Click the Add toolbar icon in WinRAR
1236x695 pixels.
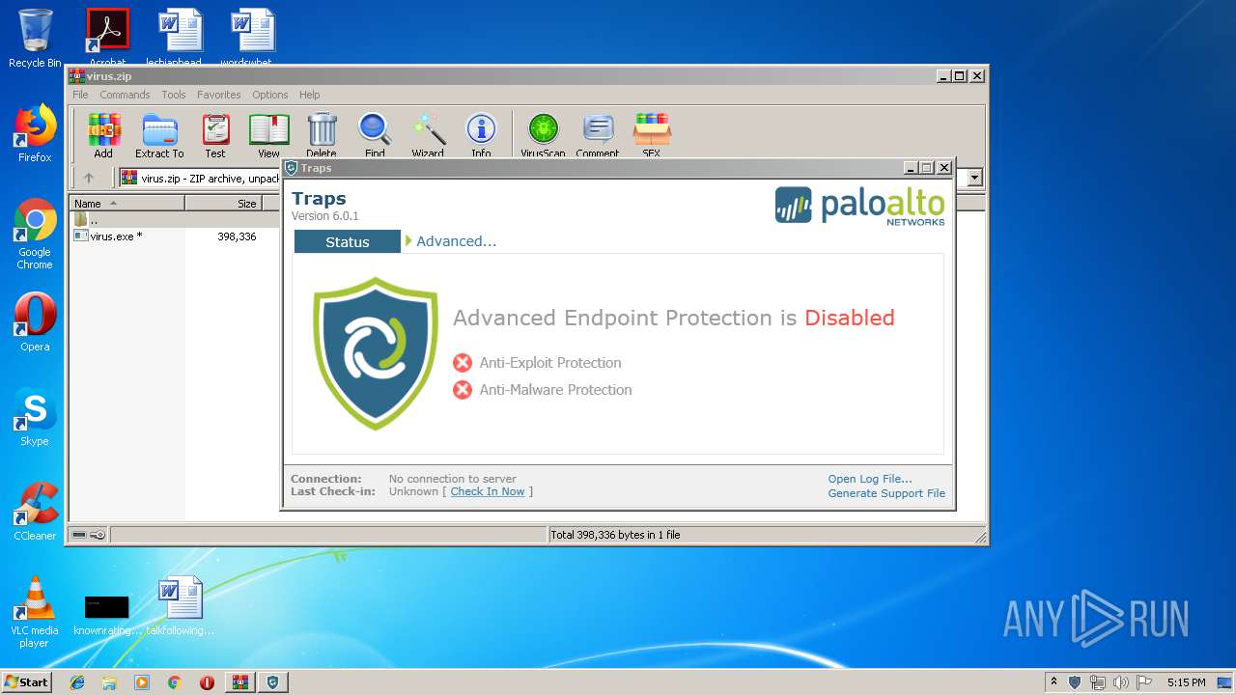click(x=103, y=135)
